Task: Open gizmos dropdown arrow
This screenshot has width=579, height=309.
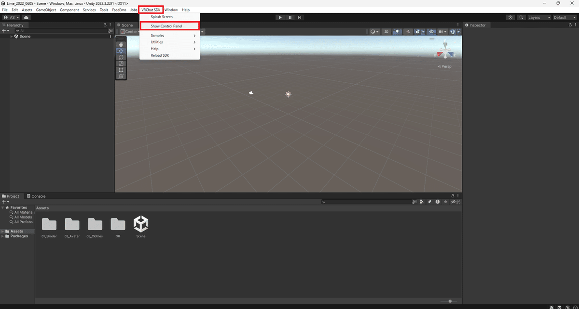Action: click(458, 32)
